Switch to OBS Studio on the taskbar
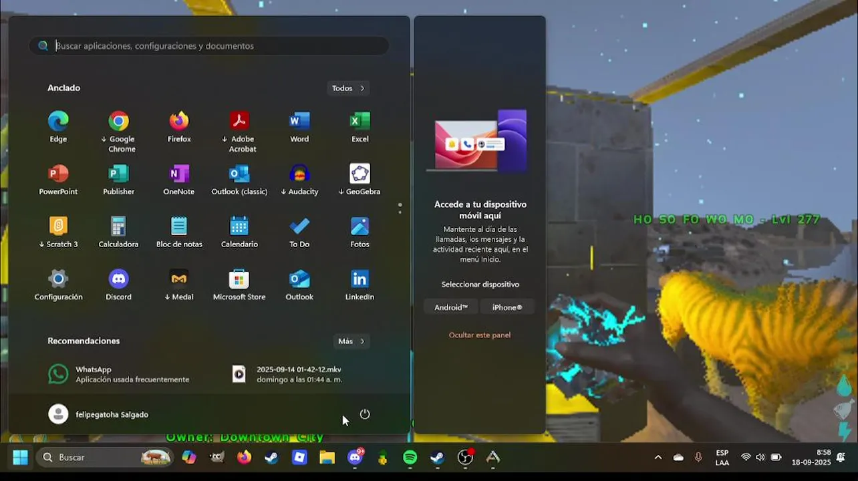 pos(465,458)
